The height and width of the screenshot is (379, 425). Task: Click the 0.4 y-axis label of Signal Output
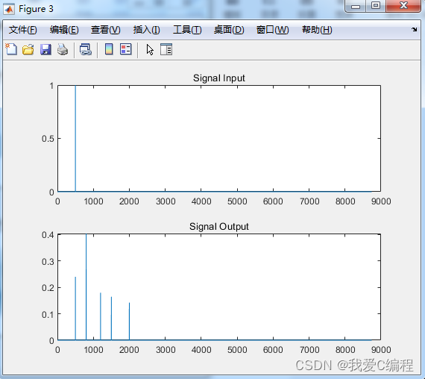48,235
